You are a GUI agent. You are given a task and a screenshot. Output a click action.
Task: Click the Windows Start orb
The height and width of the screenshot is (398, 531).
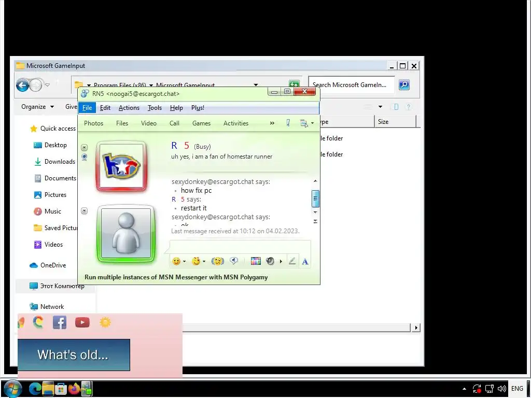click(13, 389)
